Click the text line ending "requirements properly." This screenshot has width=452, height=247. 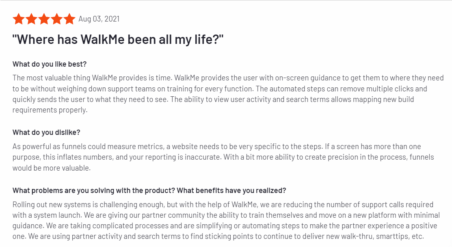coord(50,110)
